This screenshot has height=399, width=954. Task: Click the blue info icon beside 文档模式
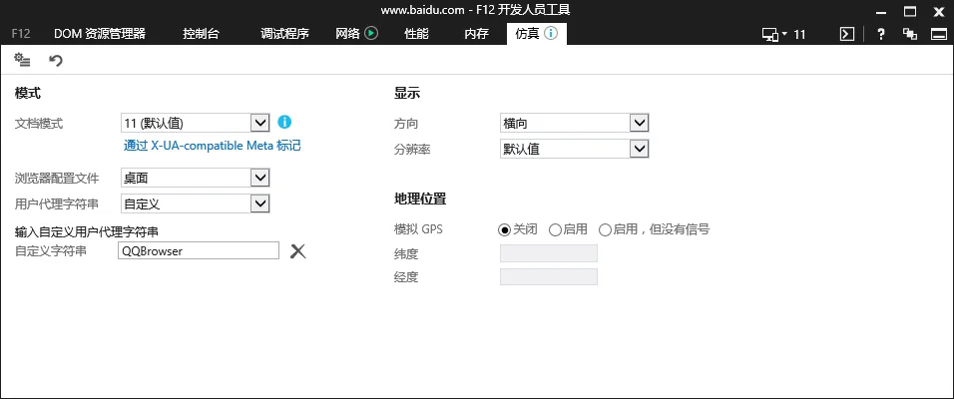pos(284,122)
